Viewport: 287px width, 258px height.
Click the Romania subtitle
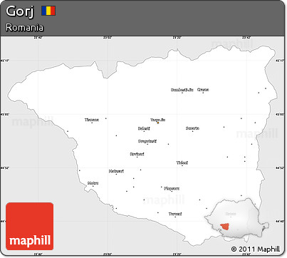pos(25,27)
